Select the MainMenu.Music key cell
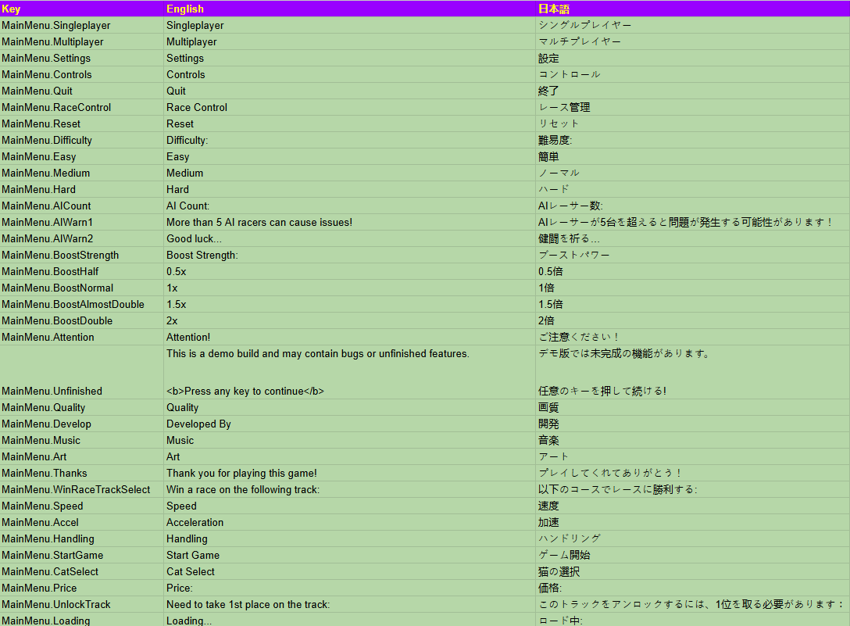The image size is (850, 626). (x=82, y=441)
